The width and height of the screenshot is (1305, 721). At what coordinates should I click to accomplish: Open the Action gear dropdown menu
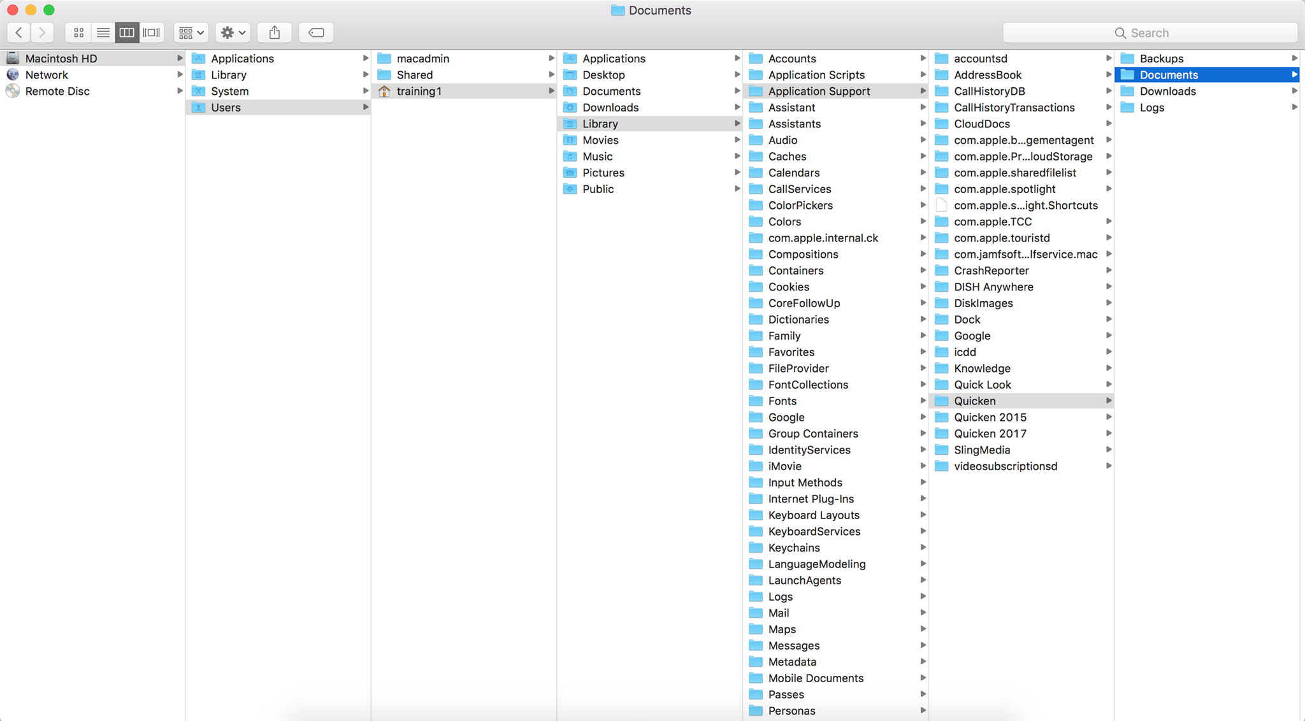point(233,32)
